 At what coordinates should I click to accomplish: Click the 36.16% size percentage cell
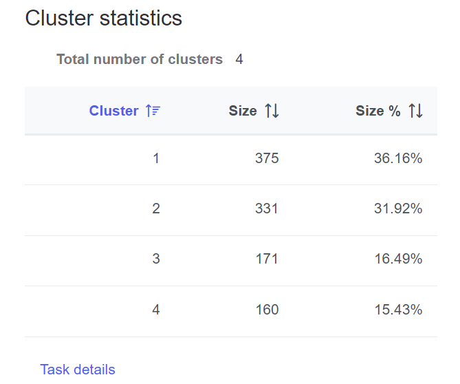tap(398, 158)
